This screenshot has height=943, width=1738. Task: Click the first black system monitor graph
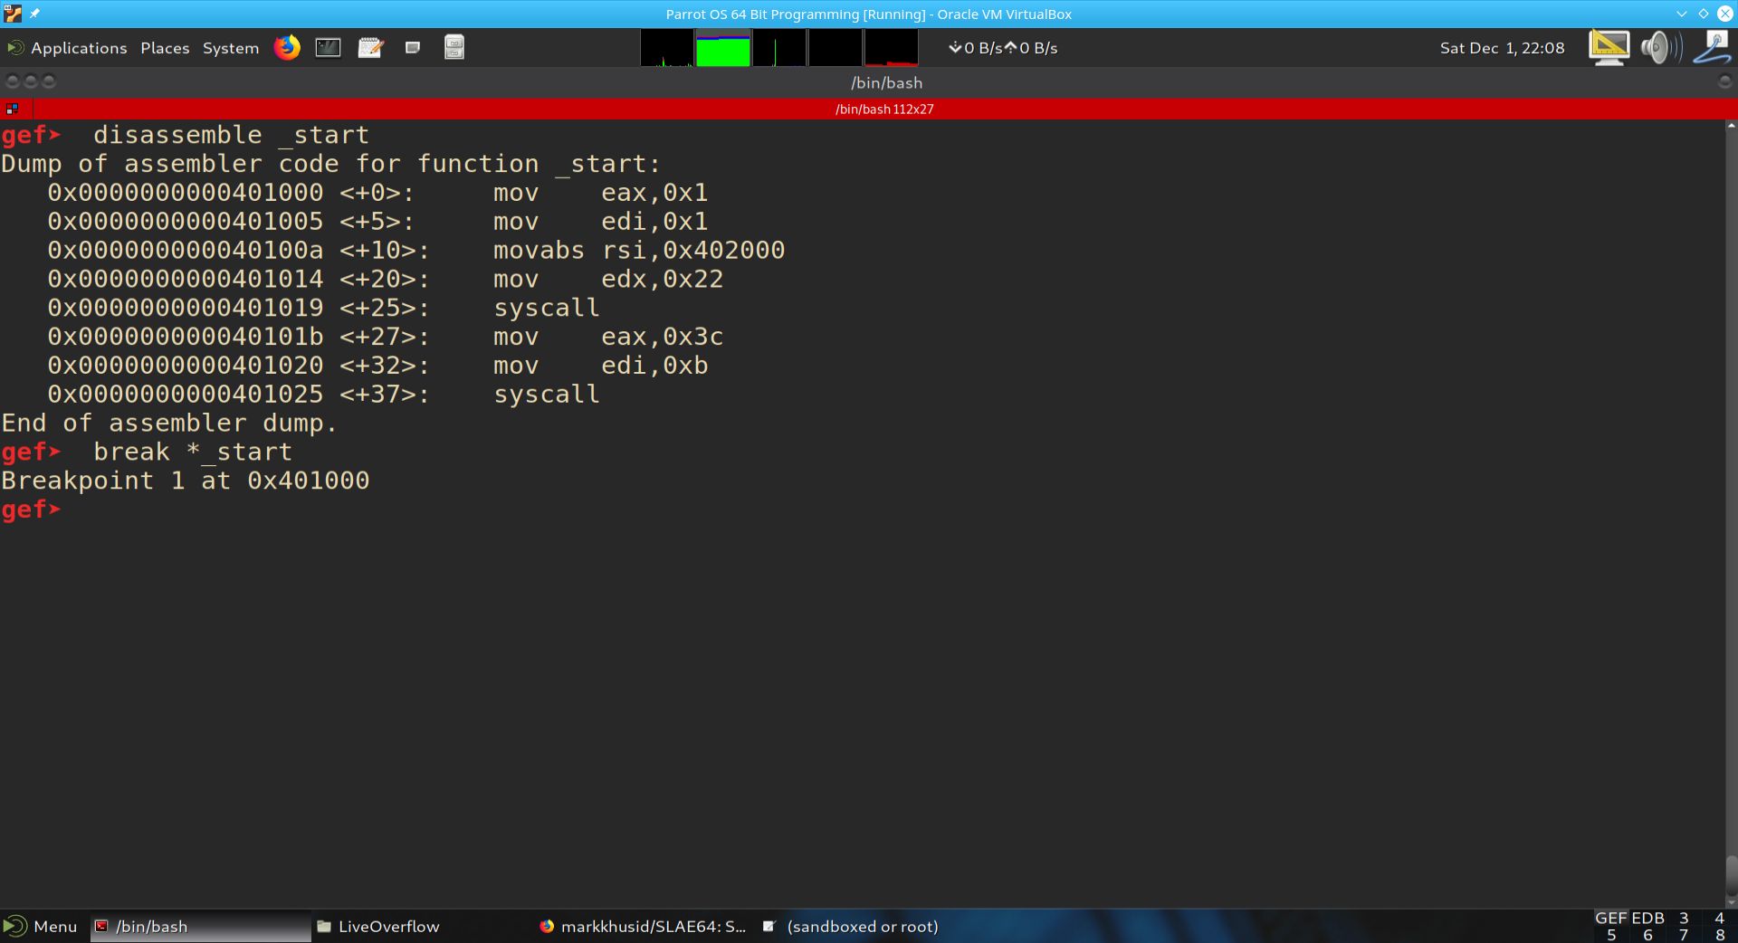point(667,48)
